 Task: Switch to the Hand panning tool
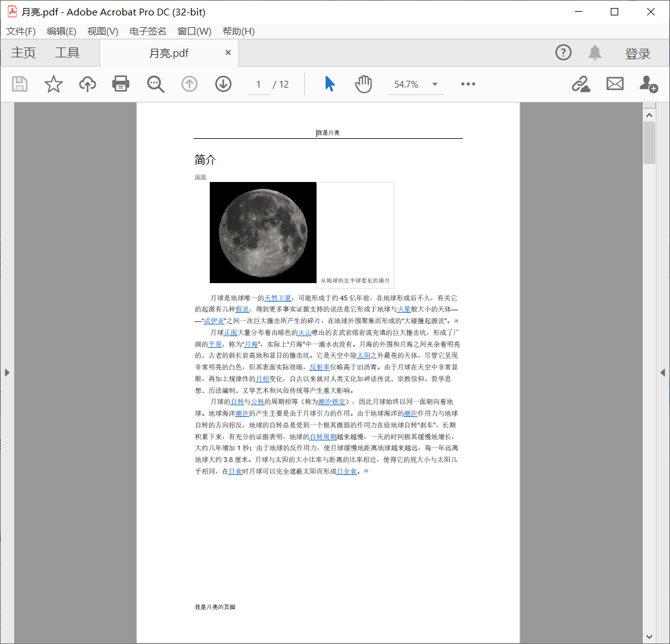[363, 84]
